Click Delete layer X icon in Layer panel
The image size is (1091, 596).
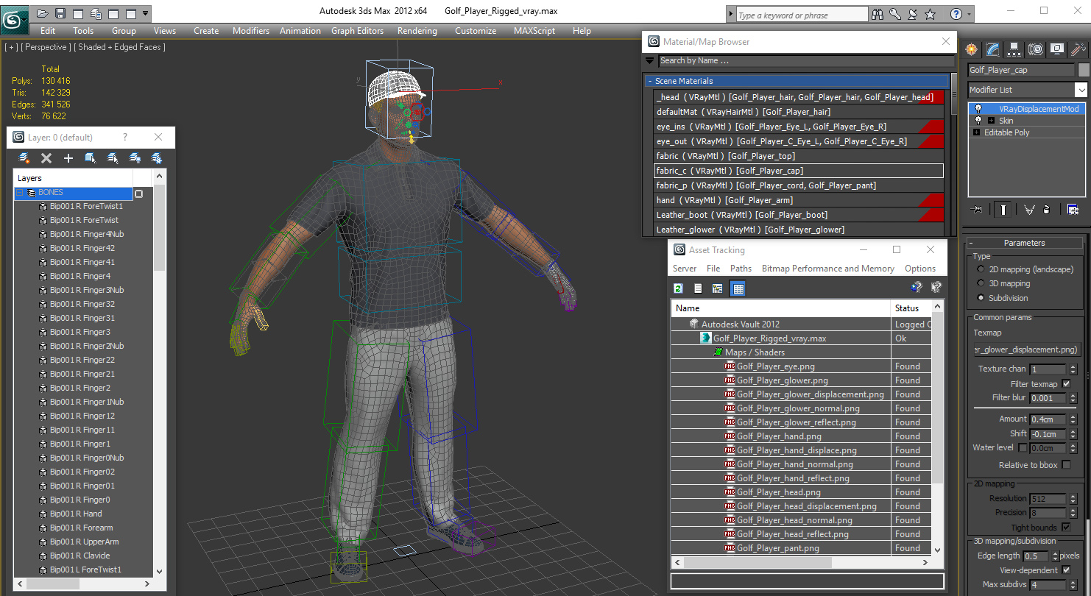click(46, 158)
